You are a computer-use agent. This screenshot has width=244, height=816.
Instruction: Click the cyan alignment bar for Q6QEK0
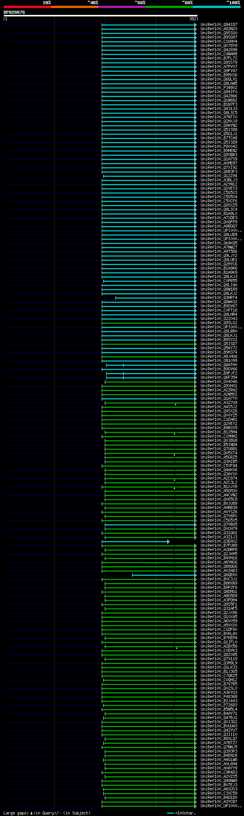[x=164, y=575]
